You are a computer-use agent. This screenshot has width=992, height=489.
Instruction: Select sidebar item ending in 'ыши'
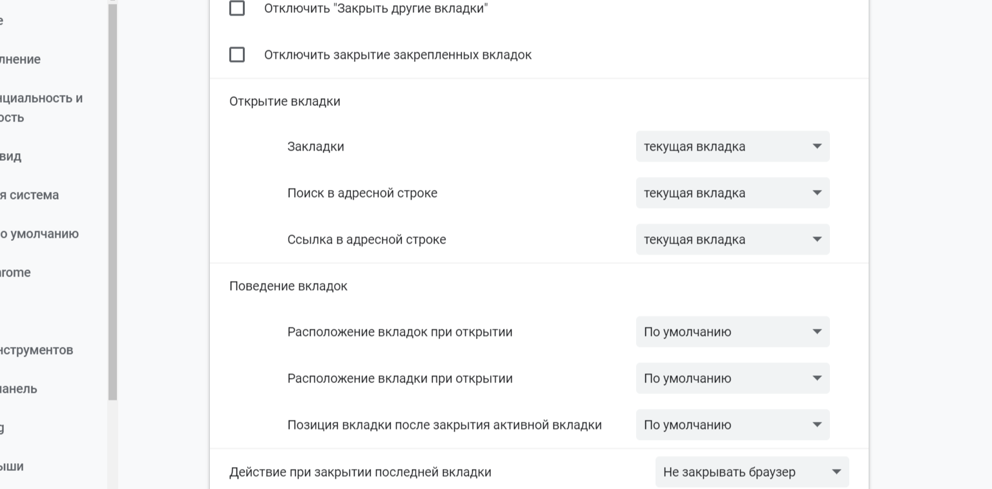[x=12, y=466]
